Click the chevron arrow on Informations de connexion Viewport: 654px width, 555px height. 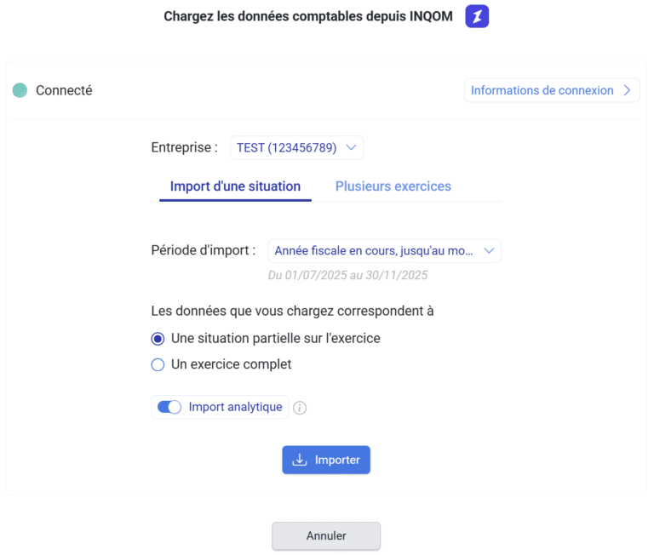point(628,90)
